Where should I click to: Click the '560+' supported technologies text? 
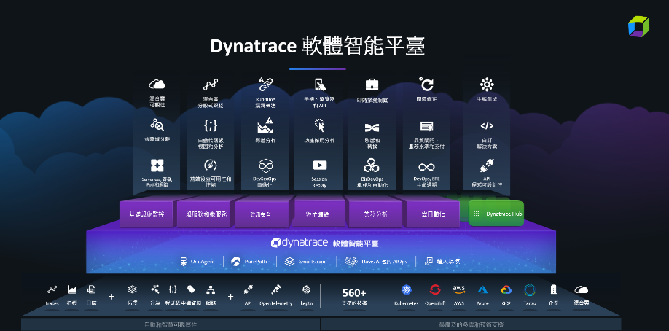pos(354,293)
